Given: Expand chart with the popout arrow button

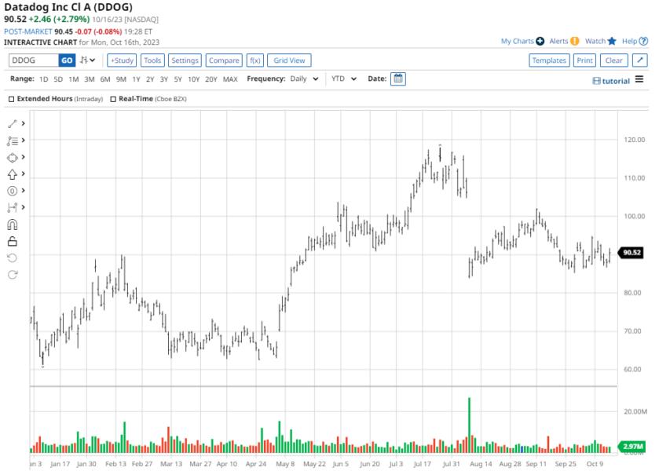Looking at the screenshot, I should coord(639,60).
